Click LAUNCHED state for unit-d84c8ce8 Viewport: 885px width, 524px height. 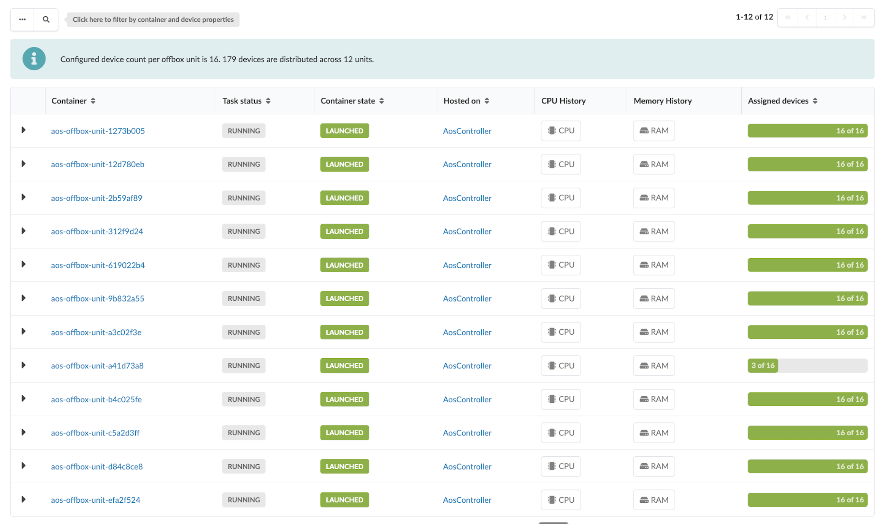(x=344, y=466)
